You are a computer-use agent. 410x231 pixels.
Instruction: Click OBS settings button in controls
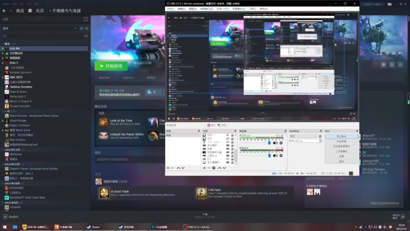point(341,157)
